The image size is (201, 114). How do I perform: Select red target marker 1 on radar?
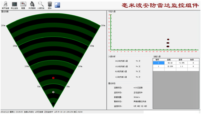click(53, 78)
